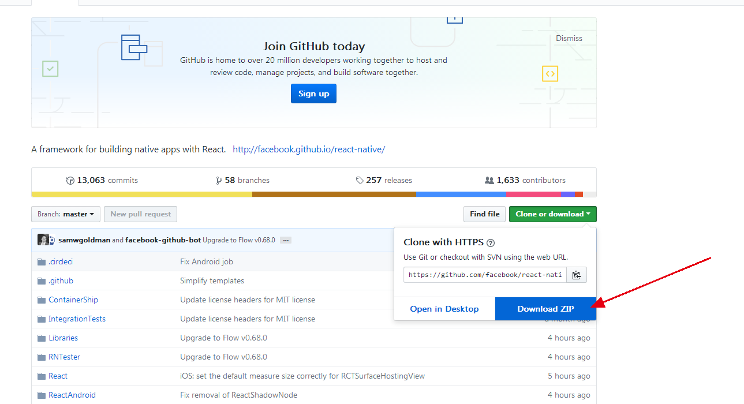
Task: Open the IntegrationTests folder
Action: coord(77,319)
